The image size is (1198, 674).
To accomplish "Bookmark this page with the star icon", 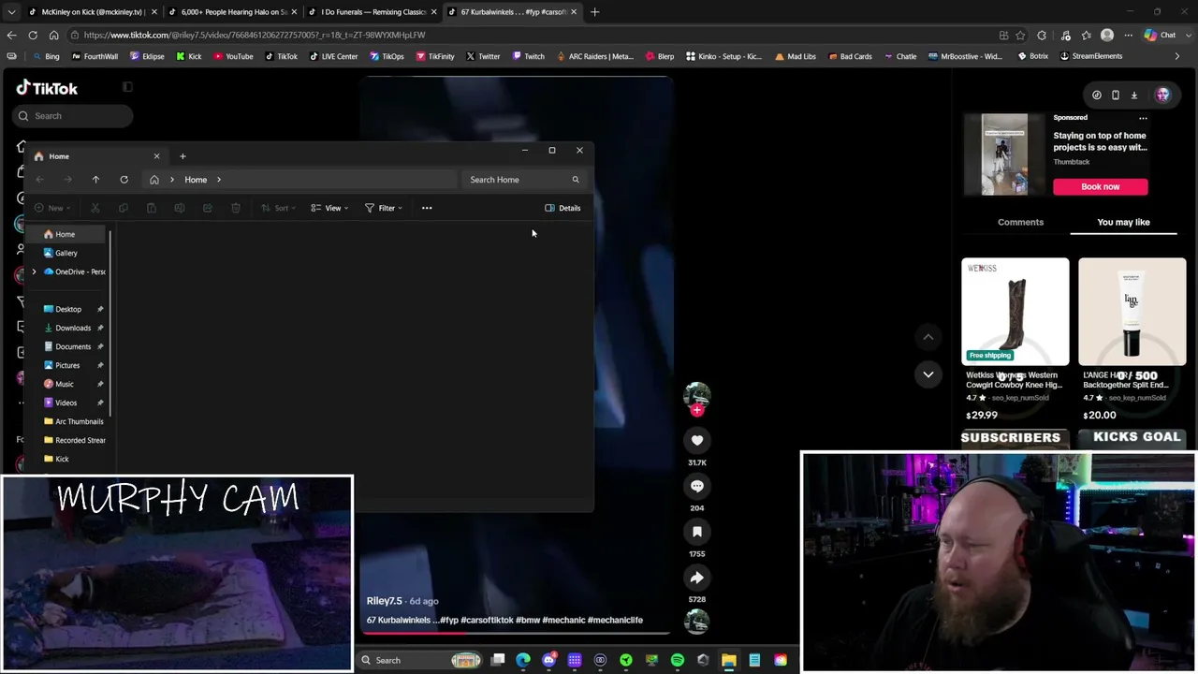I will (1021, 36).
